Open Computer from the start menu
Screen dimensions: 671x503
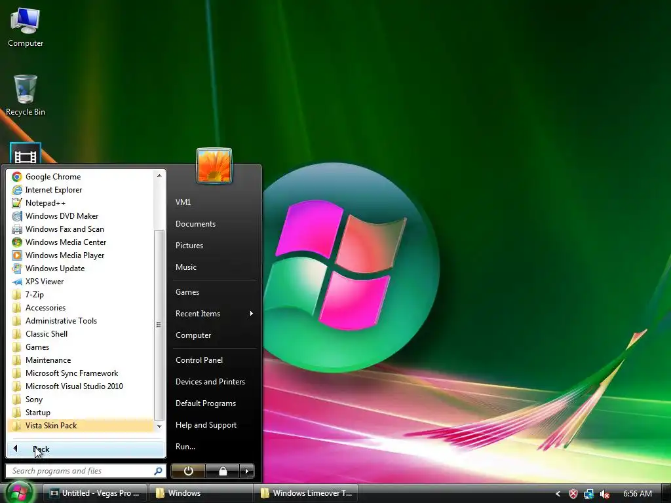coord(214,335)
